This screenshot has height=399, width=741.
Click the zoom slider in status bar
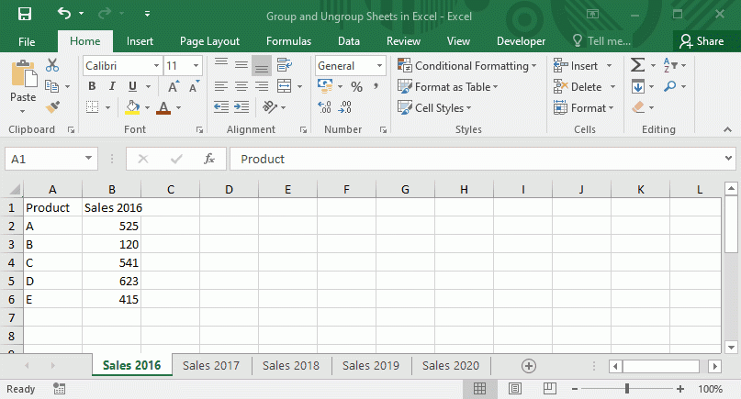[627, 389]
